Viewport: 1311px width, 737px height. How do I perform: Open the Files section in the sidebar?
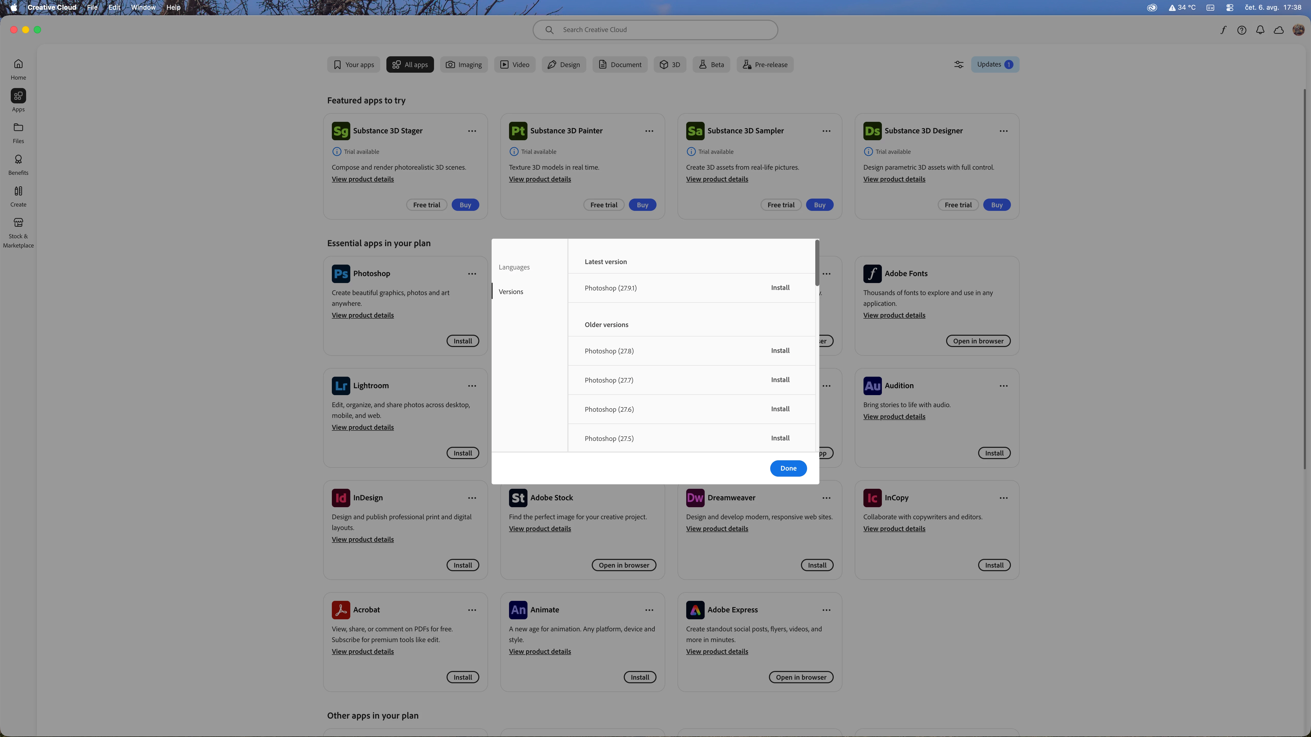coord(18,133)
